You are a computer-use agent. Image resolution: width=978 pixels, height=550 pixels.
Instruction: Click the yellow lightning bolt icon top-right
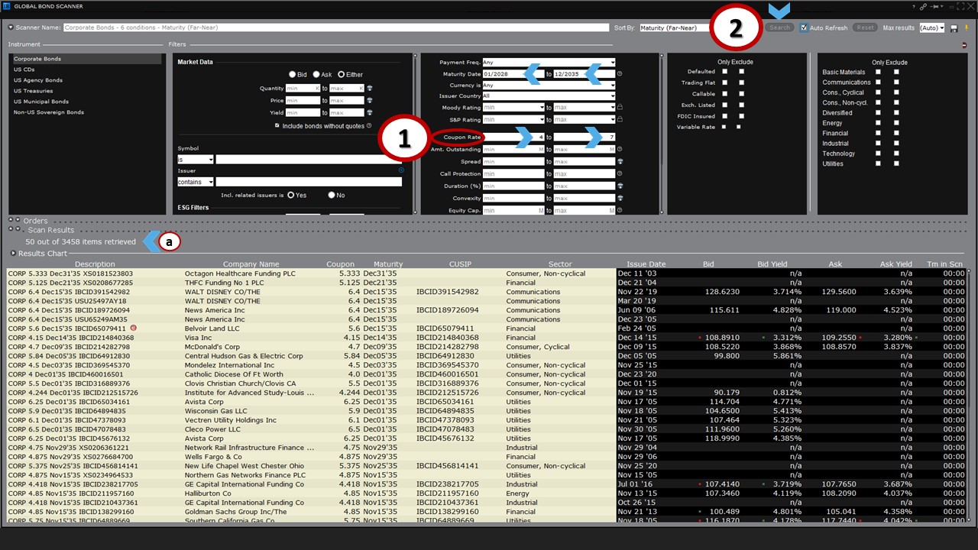point(966,28)
